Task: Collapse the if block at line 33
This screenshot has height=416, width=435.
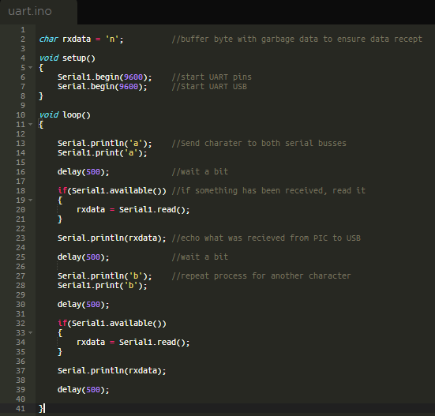Action: (x=31, y=332)
